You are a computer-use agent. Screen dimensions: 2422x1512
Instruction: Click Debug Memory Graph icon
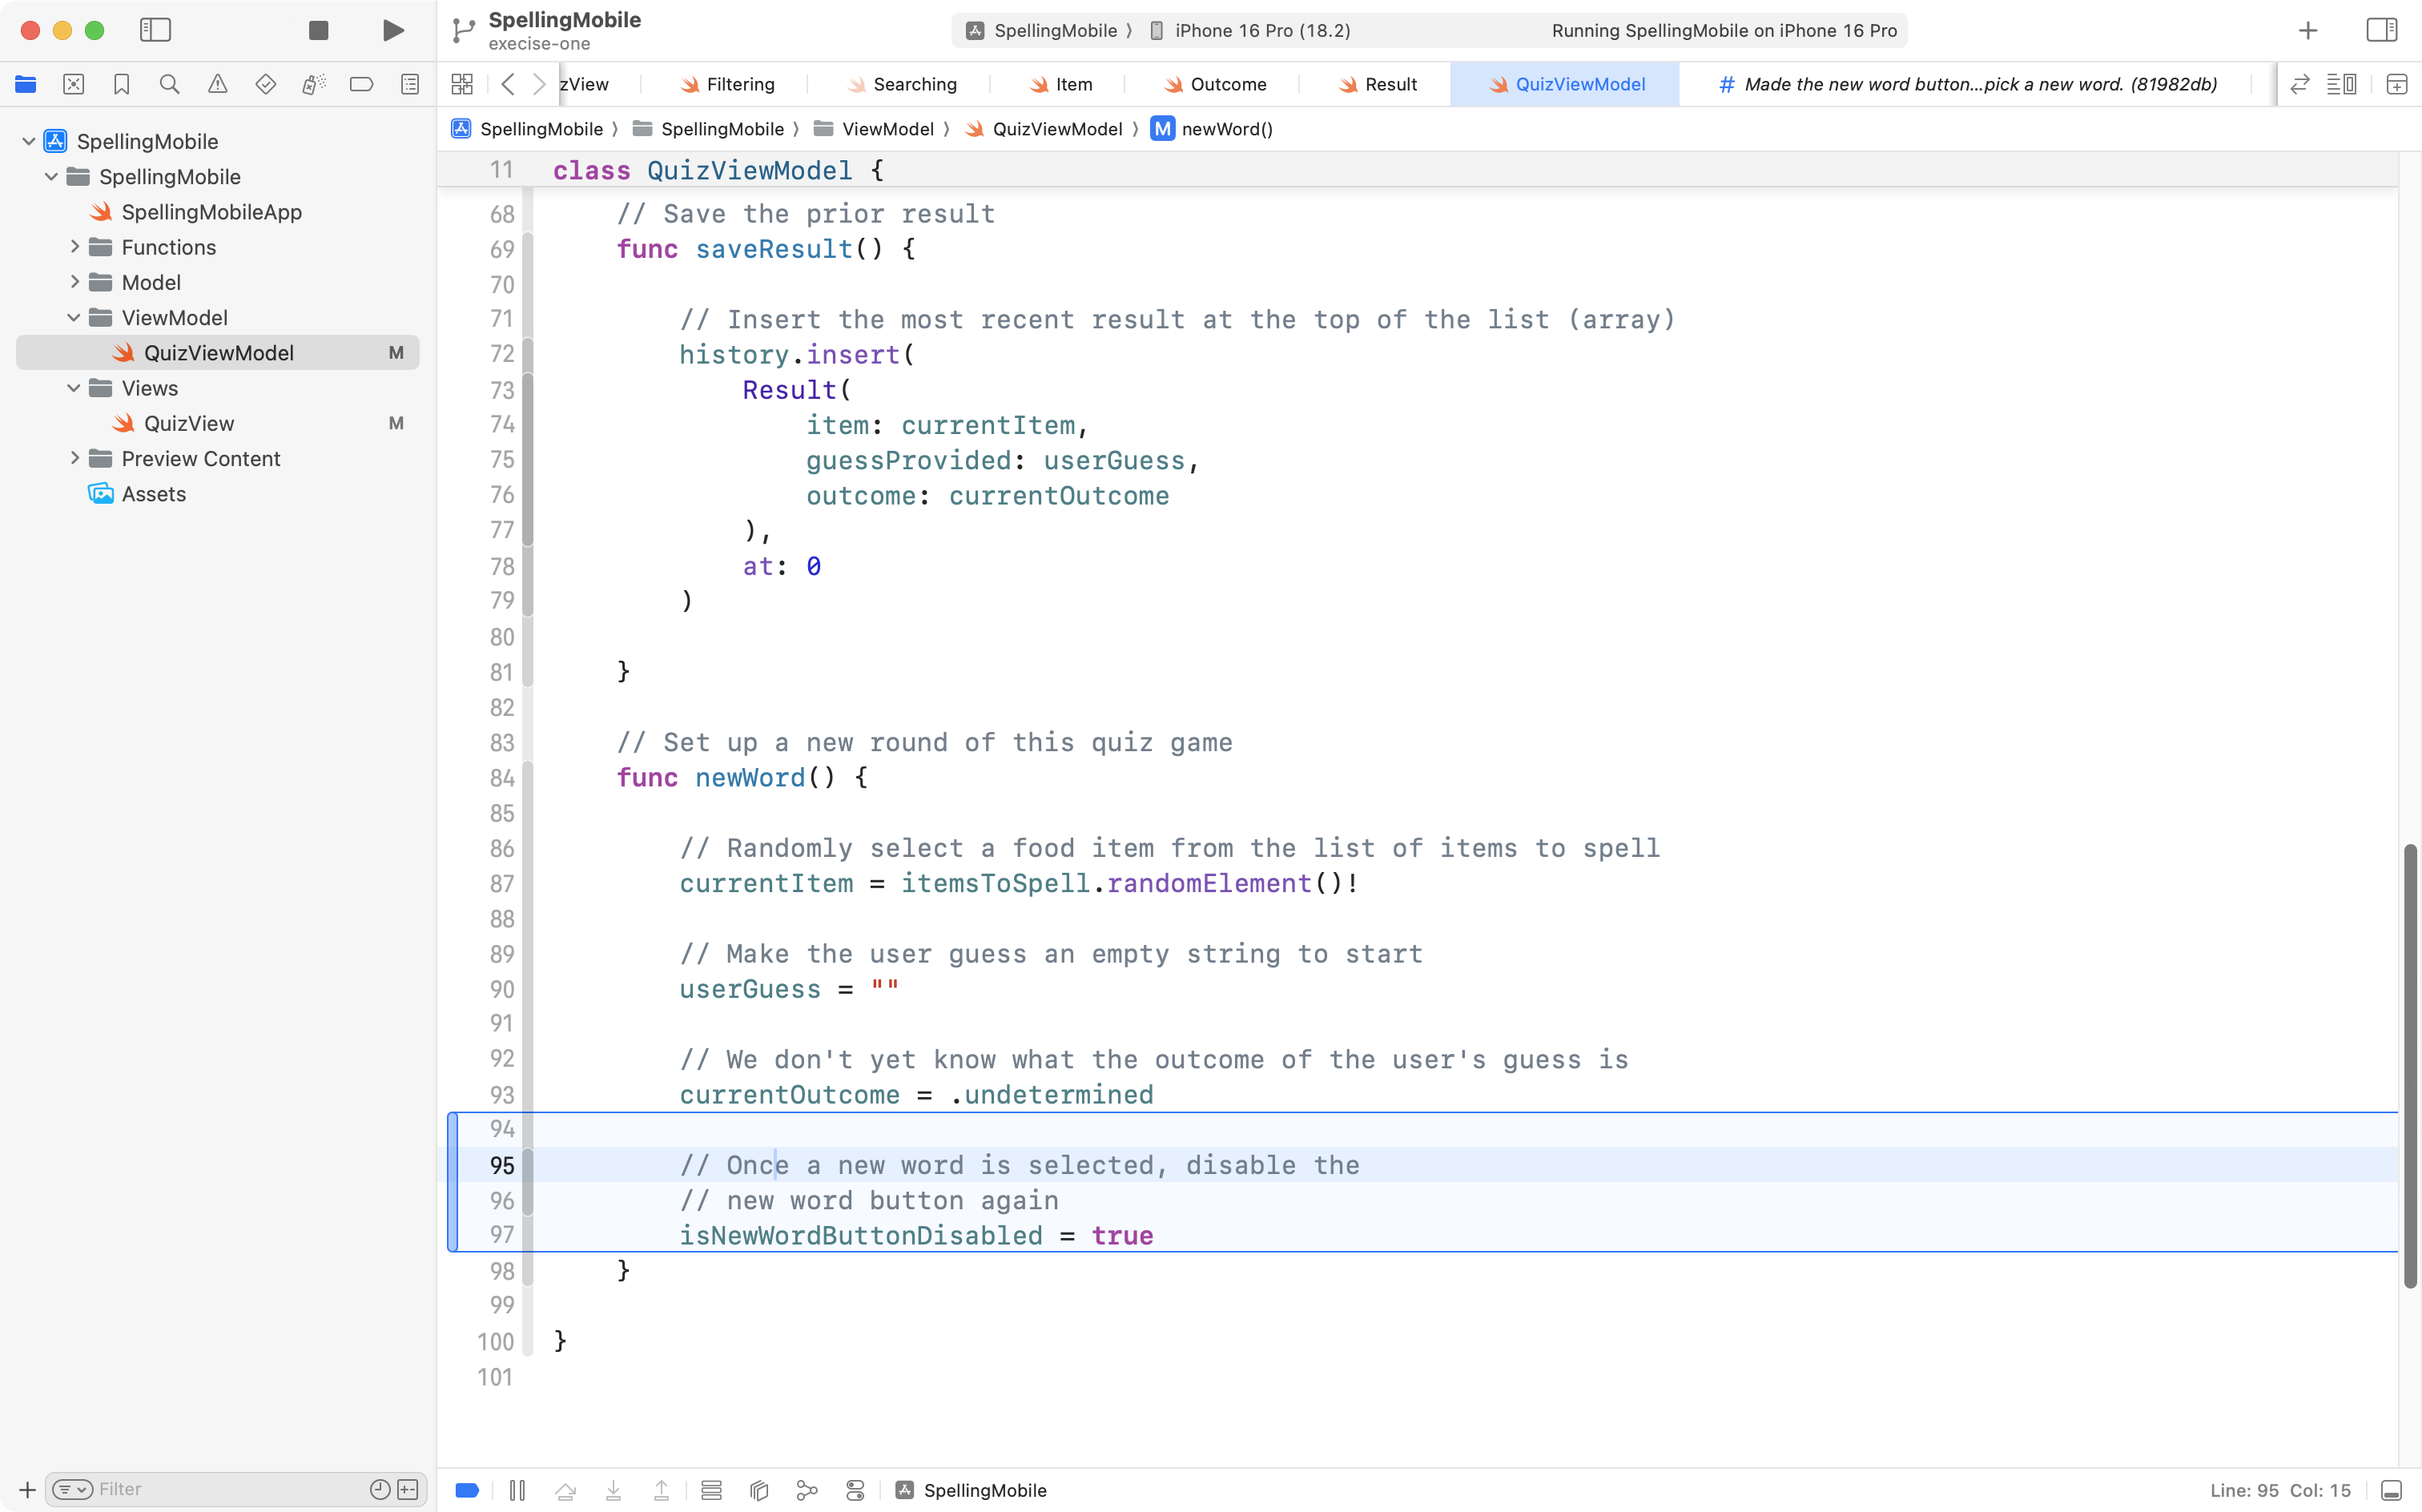[x=806, y=1490]
